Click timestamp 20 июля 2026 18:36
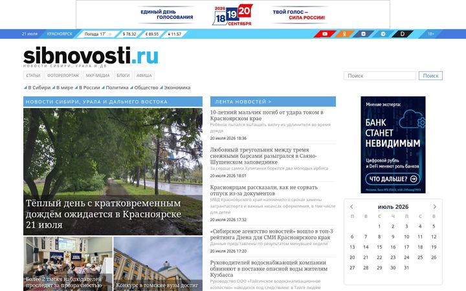 click(228, 138)
